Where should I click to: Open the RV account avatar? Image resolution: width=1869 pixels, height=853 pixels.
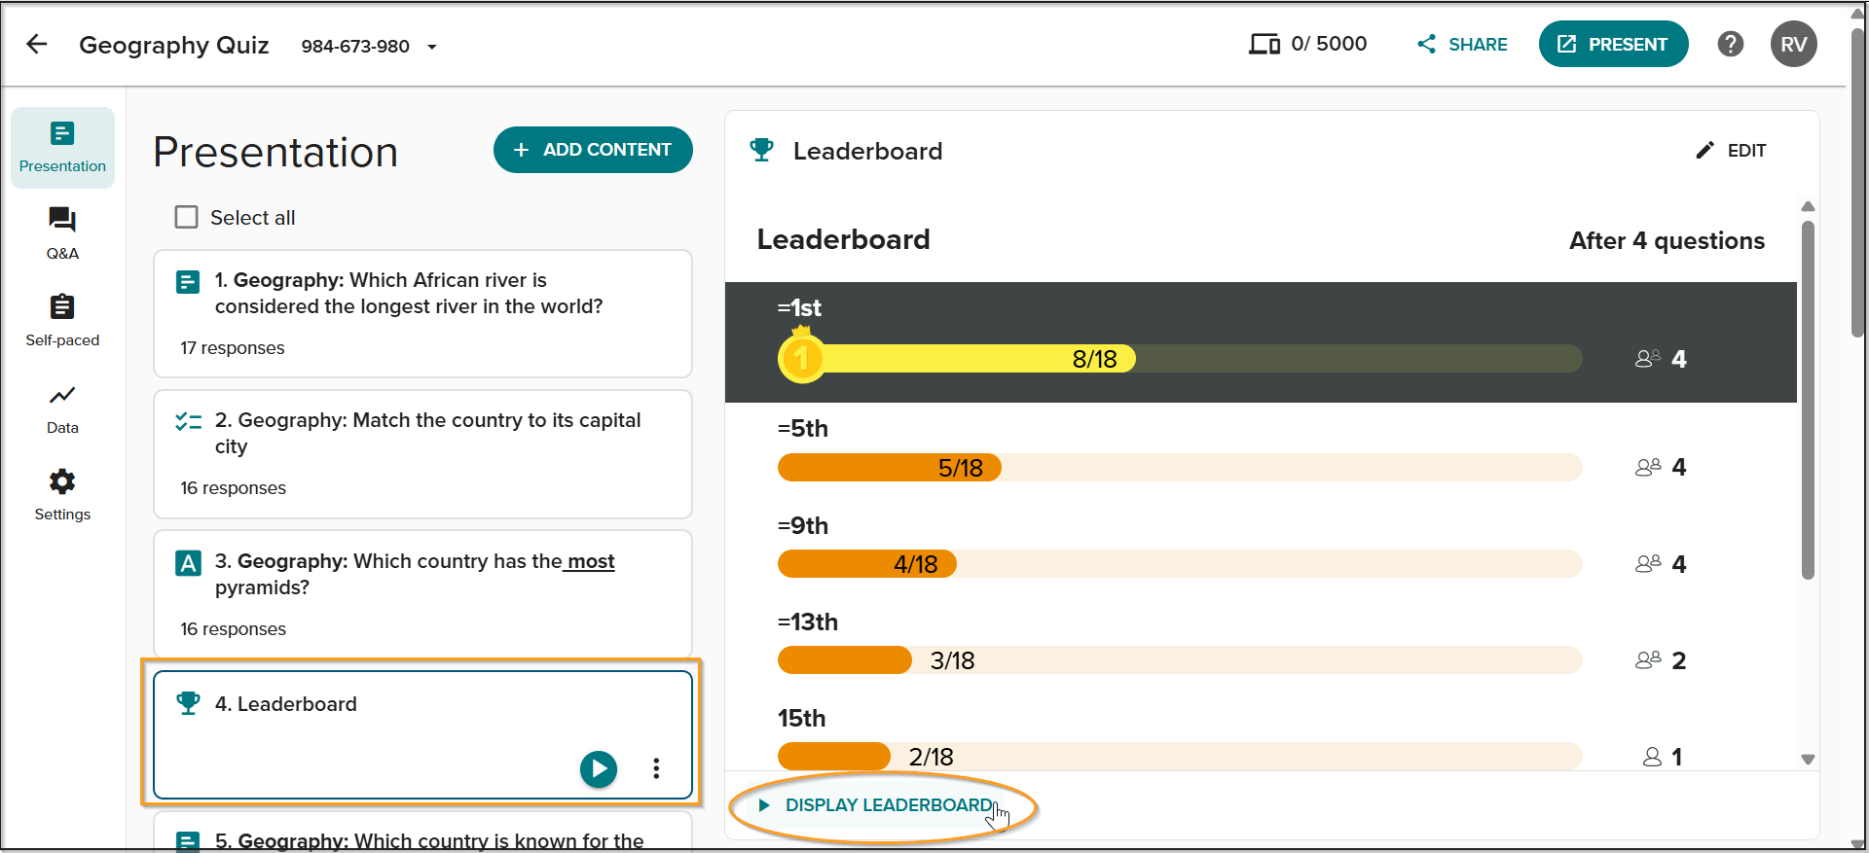coord(1793,44)
